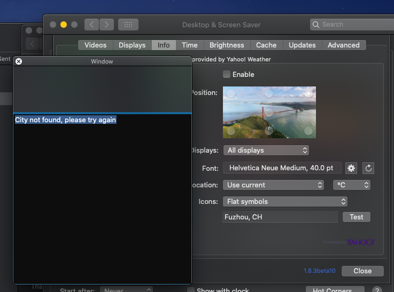Image resolution: width=394 pixels, height=292 pixels.
Task: Open the Hot Corners button
Action: [x=335, y=289]
